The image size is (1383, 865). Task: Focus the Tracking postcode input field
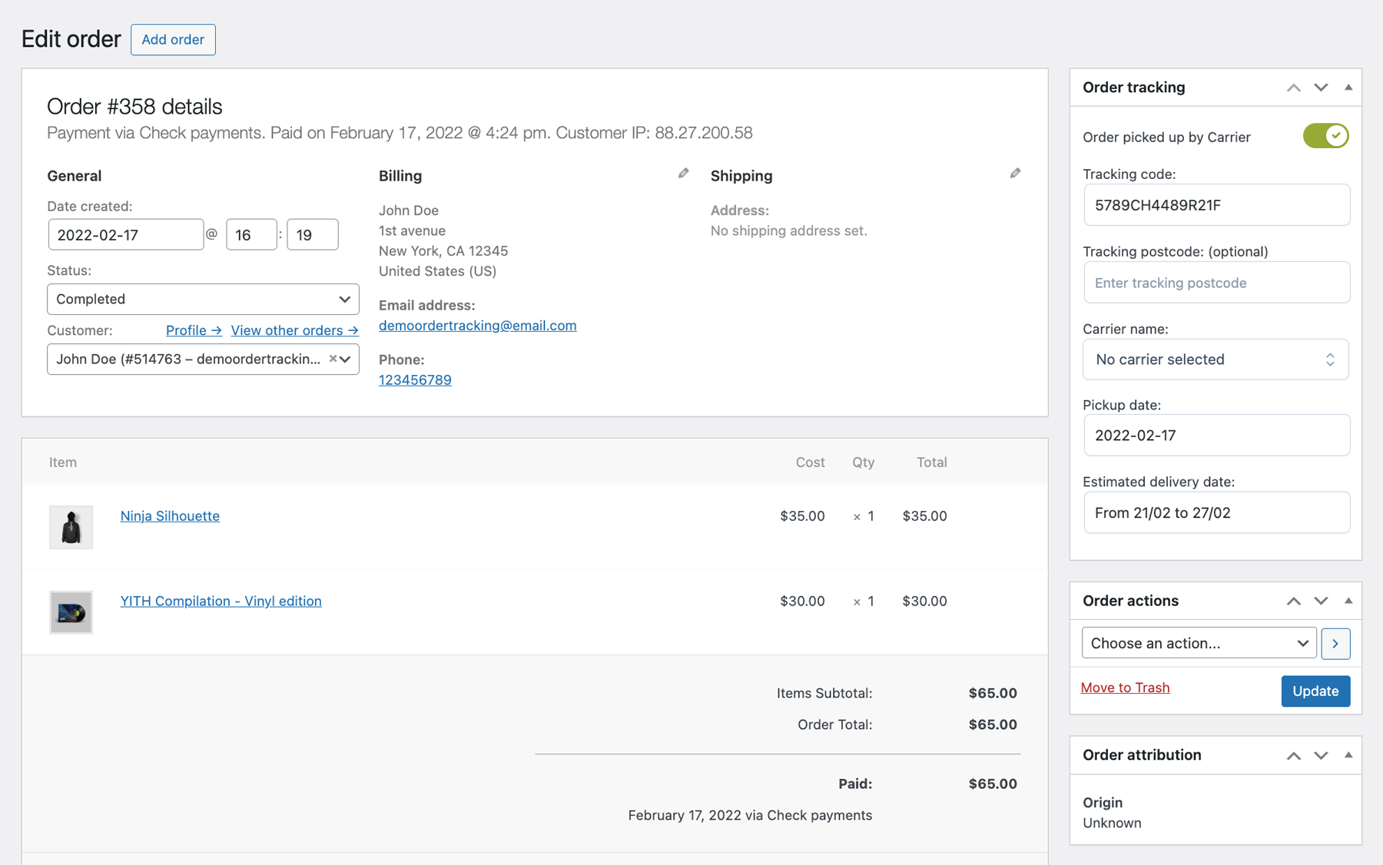1216,283
